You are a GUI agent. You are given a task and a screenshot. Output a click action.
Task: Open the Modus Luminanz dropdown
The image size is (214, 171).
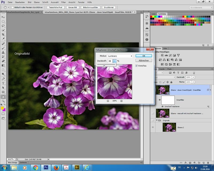[x=120, y=56]
